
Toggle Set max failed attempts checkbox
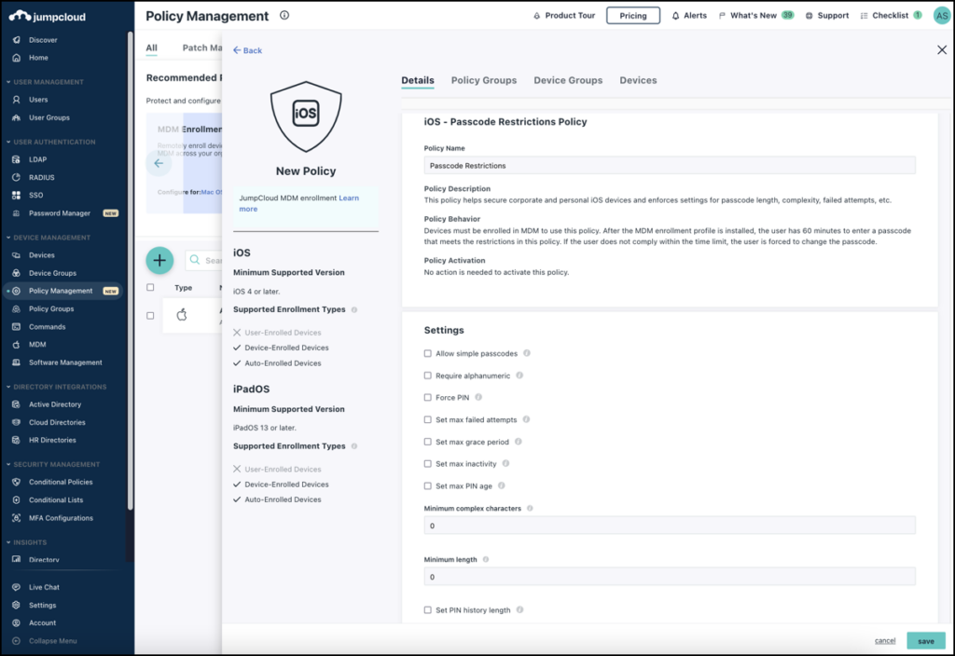coord(428,420)
